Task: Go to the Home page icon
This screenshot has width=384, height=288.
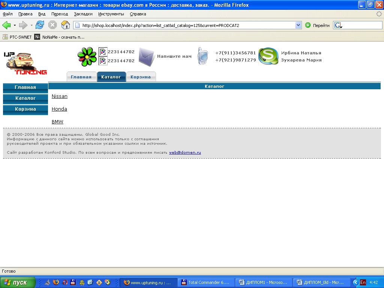Action: 65,25
